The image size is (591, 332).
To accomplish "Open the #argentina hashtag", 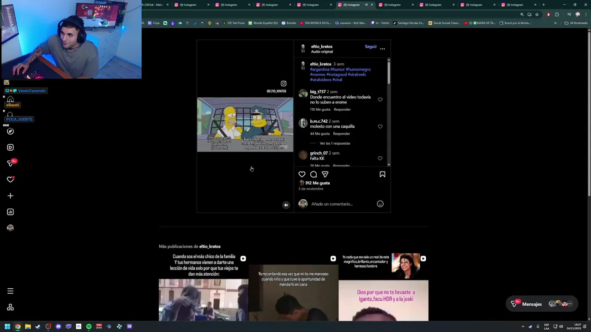I will point(320,70).
